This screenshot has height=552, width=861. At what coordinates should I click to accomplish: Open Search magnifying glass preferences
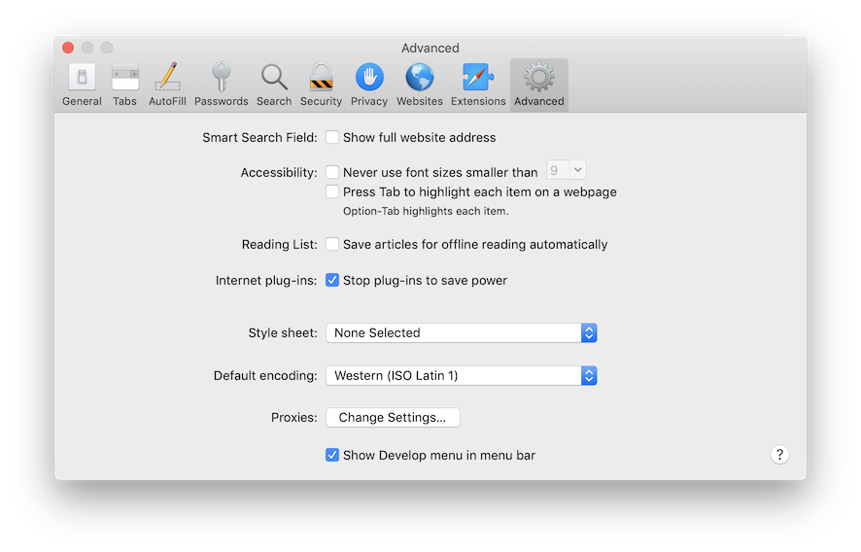[274, 79]
